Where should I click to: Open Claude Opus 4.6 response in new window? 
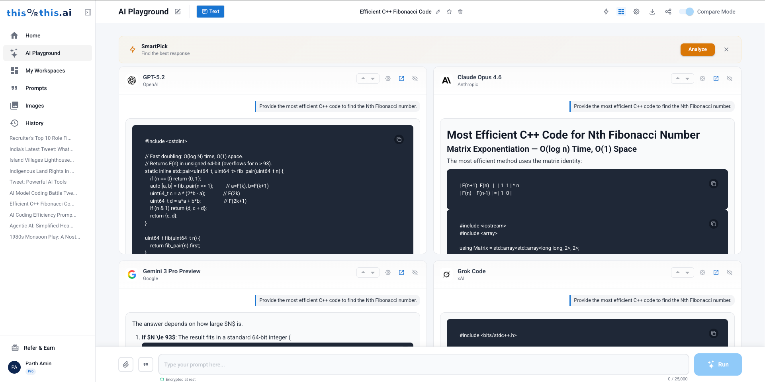click(716, 78)
